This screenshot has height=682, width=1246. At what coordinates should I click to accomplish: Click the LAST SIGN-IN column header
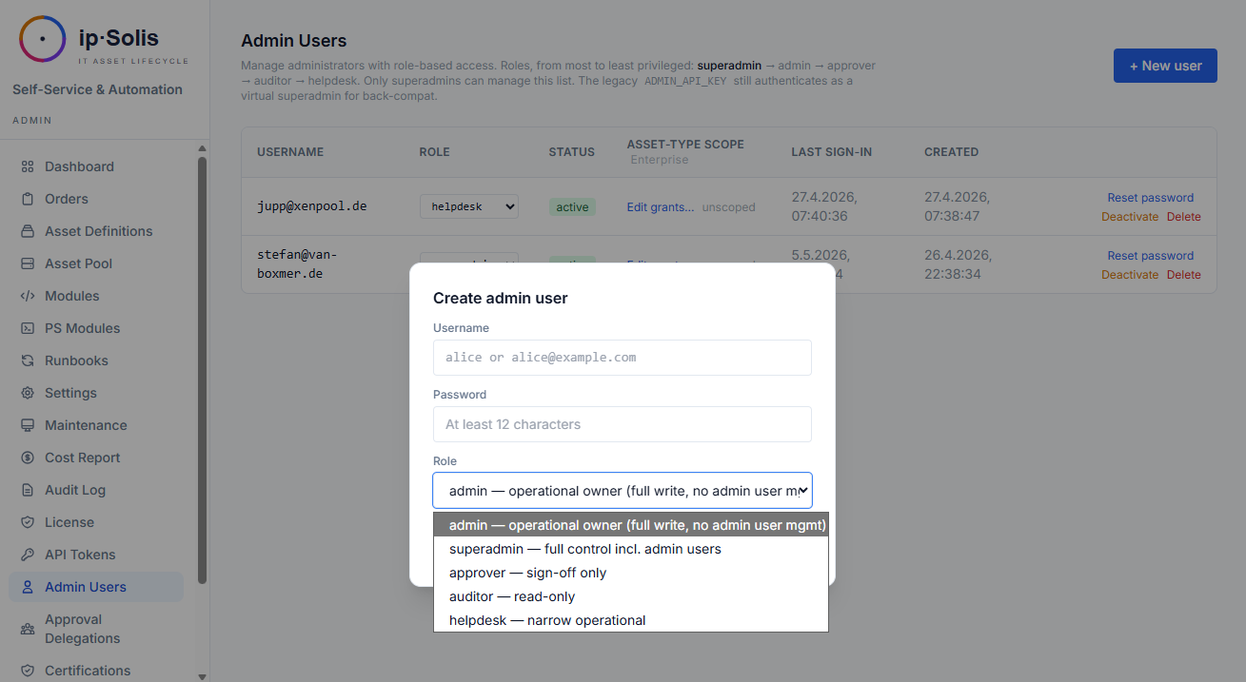click(x=831, y=152)
